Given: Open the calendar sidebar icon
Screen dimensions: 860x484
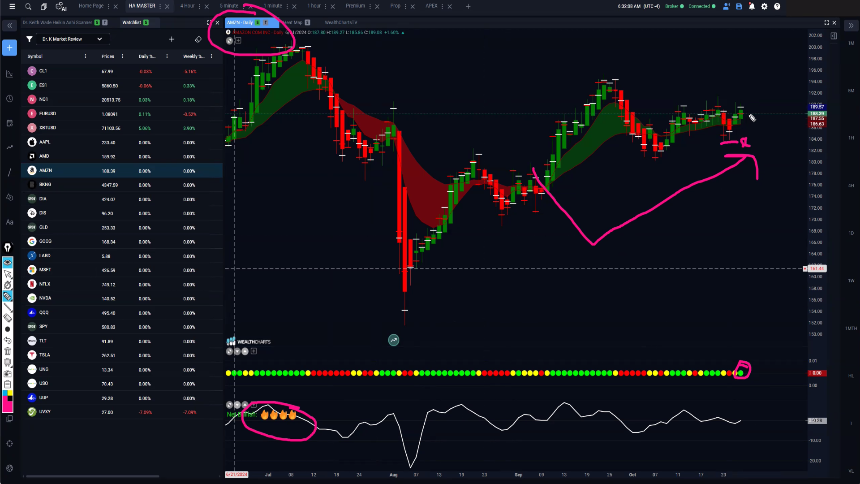Looking at the screenshot, I should tap(9, 123).
